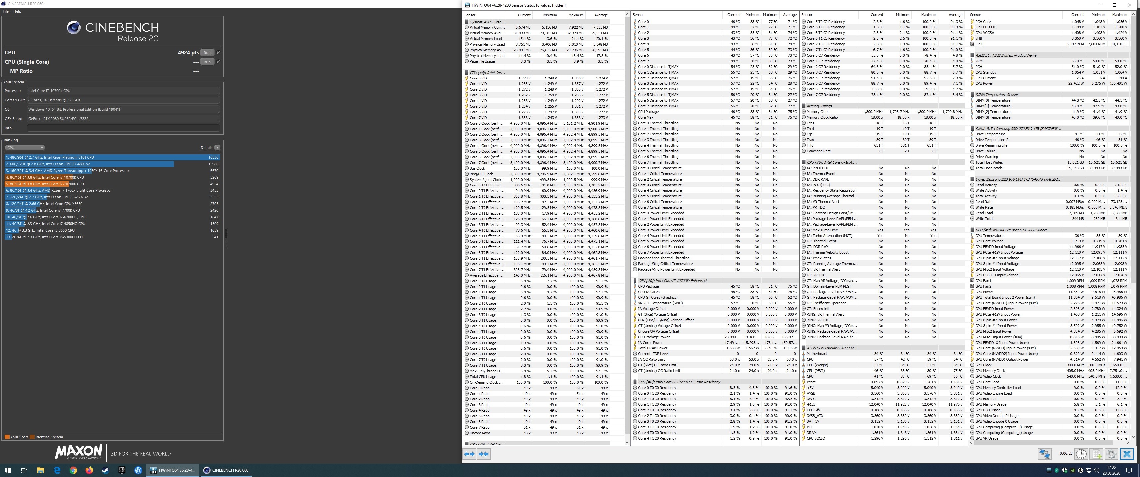Open the Ranking CPU dropdown in Cinebench
This screenshot has height=477, width=1140.
[x=25, y=148]
